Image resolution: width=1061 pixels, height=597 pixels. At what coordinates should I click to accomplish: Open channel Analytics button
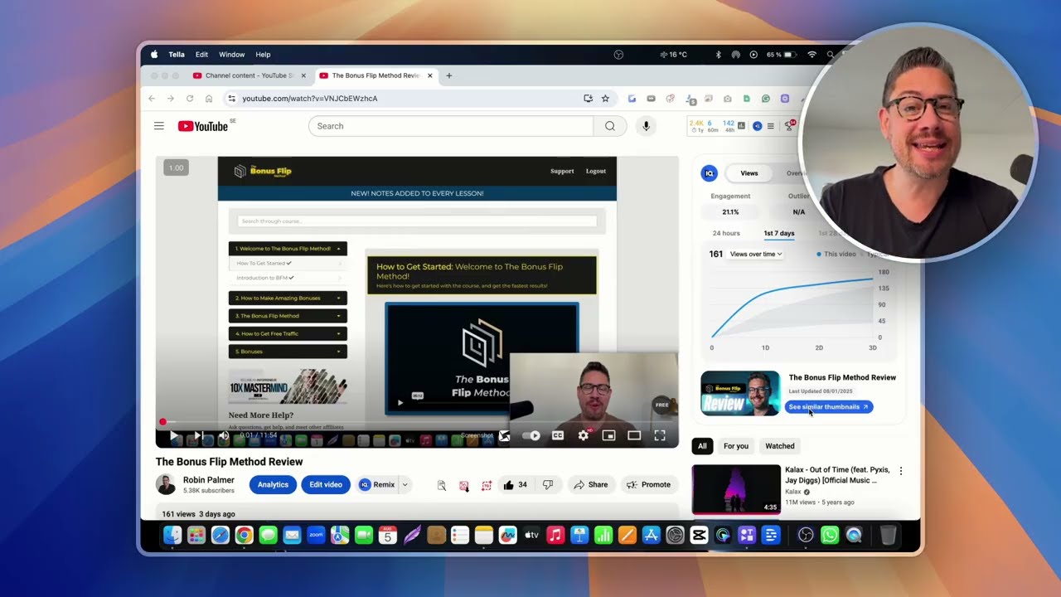coord(273,484)
